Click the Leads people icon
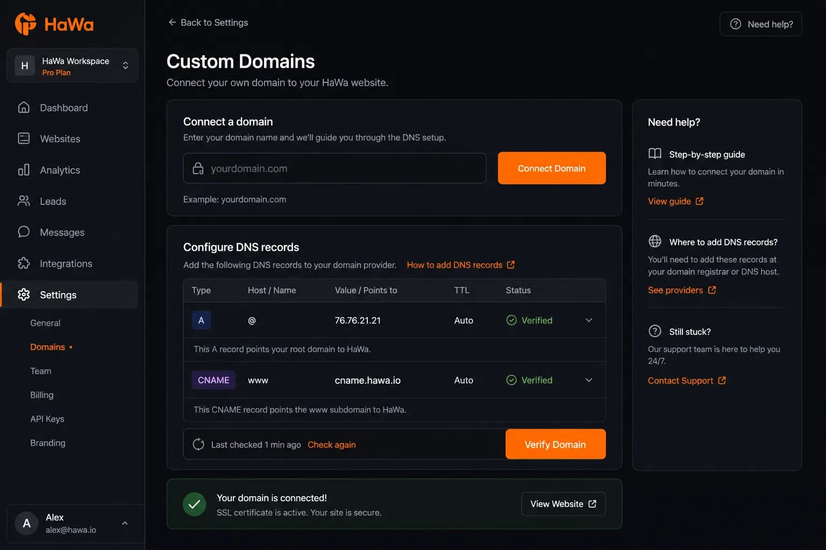The width and height of the screenshot is (826, 550). pos(24,201)
